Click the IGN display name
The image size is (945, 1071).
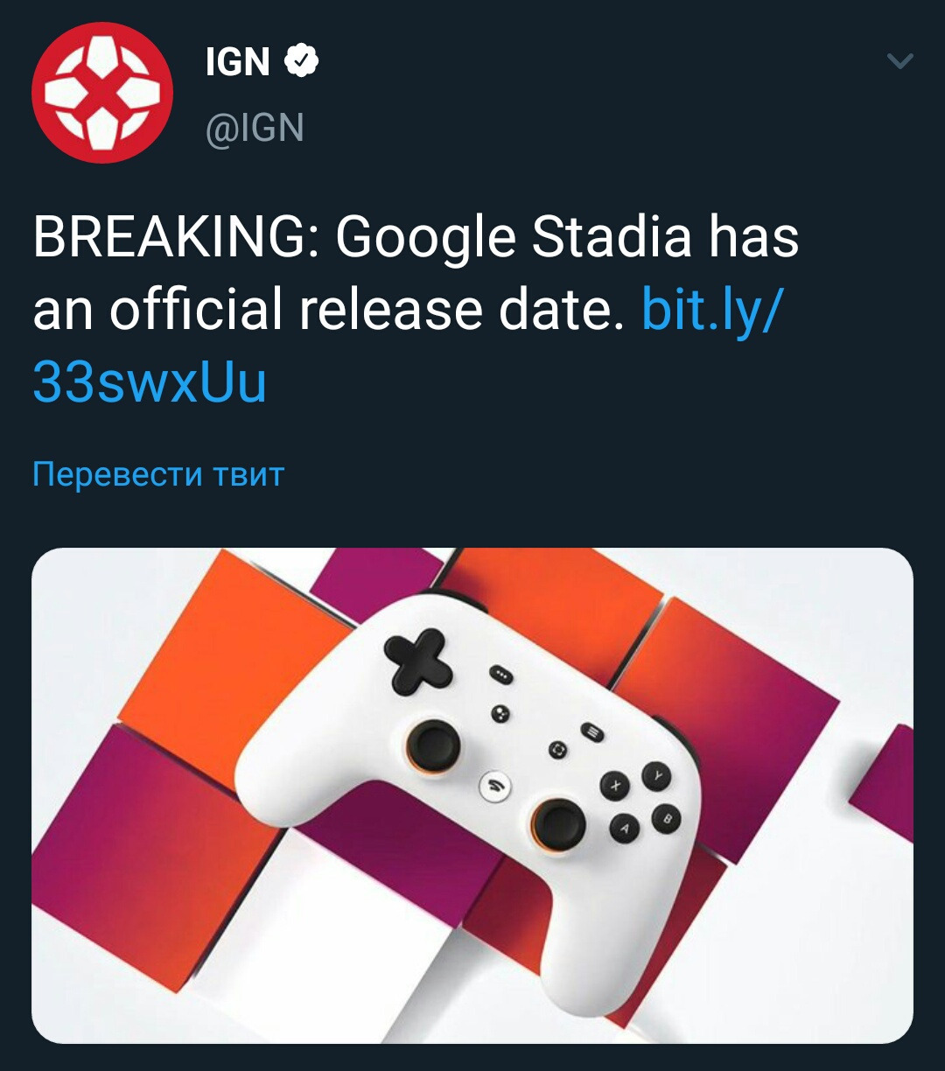237,62
